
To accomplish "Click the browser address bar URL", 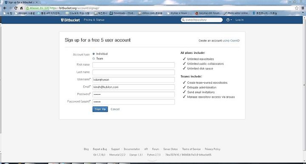I will (74, 8).
